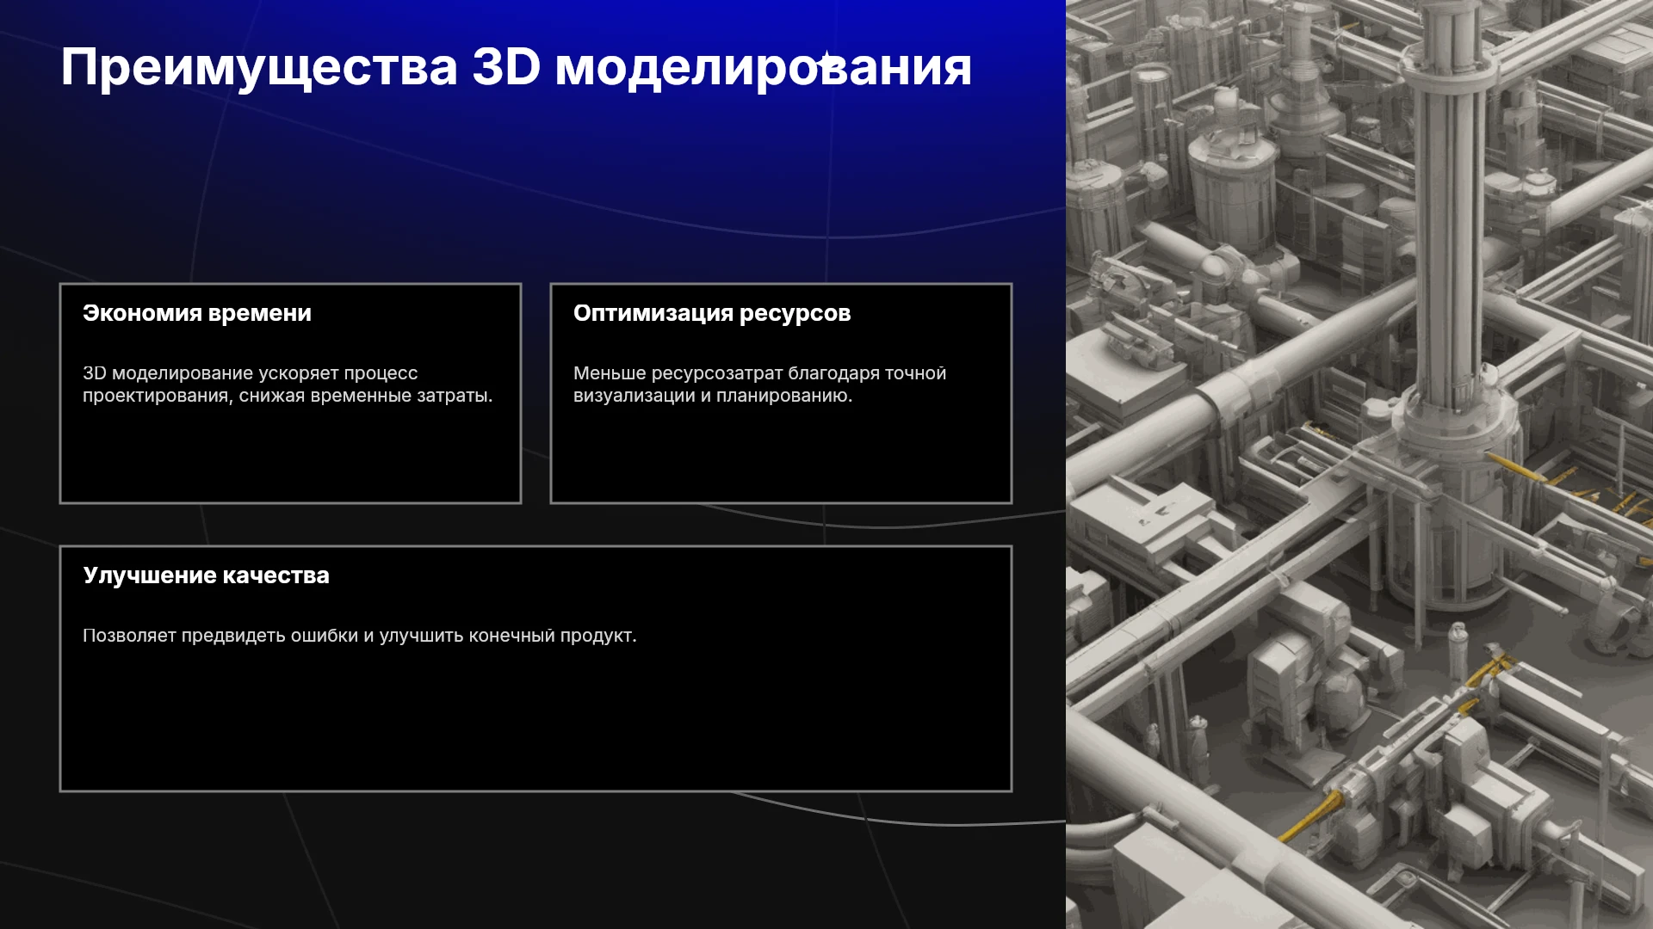Click the empty lower area of the Экономия времени card
This screenshot has height=929, width=1653.
click(290, 456)
